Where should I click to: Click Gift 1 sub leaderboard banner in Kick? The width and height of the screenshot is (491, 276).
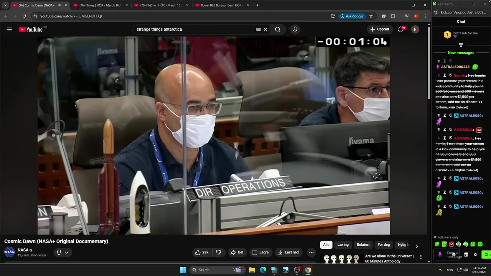[x=461, y=35]
